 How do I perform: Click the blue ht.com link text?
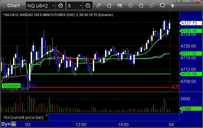(x=28, y=85)
